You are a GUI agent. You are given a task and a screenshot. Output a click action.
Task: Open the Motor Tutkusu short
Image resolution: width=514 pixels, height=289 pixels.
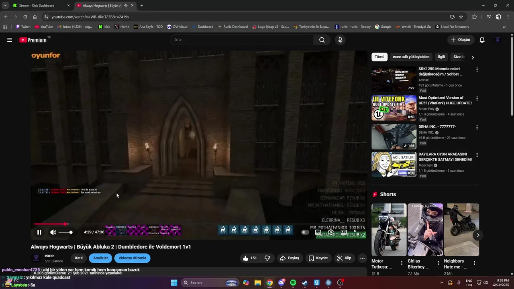coord(389,230)
